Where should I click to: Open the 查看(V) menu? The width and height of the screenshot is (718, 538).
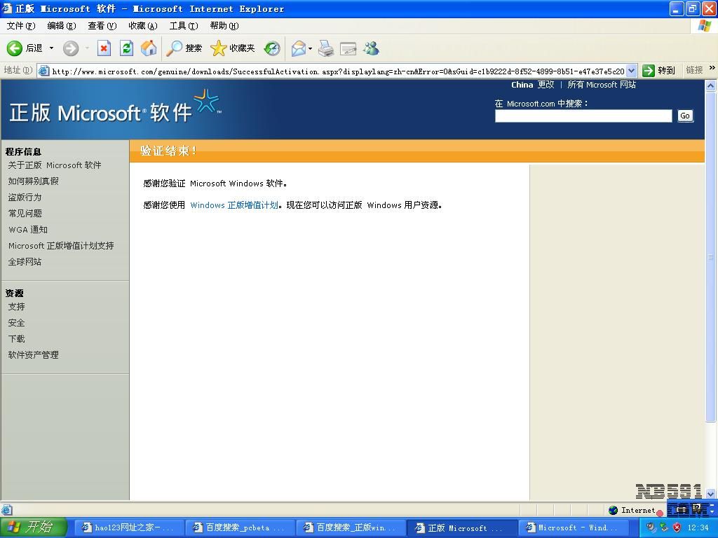(x=102, y=26)
